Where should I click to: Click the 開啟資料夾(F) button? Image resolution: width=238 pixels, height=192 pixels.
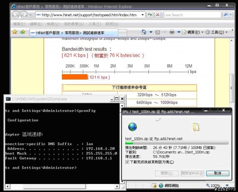coord(192,173)
